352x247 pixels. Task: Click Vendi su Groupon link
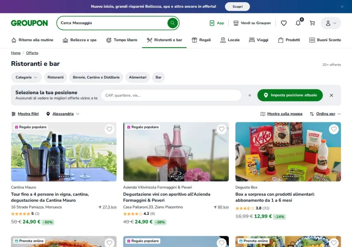point(252,23)
